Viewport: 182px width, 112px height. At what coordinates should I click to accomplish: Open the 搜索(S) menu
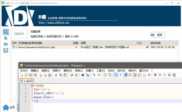45,71
